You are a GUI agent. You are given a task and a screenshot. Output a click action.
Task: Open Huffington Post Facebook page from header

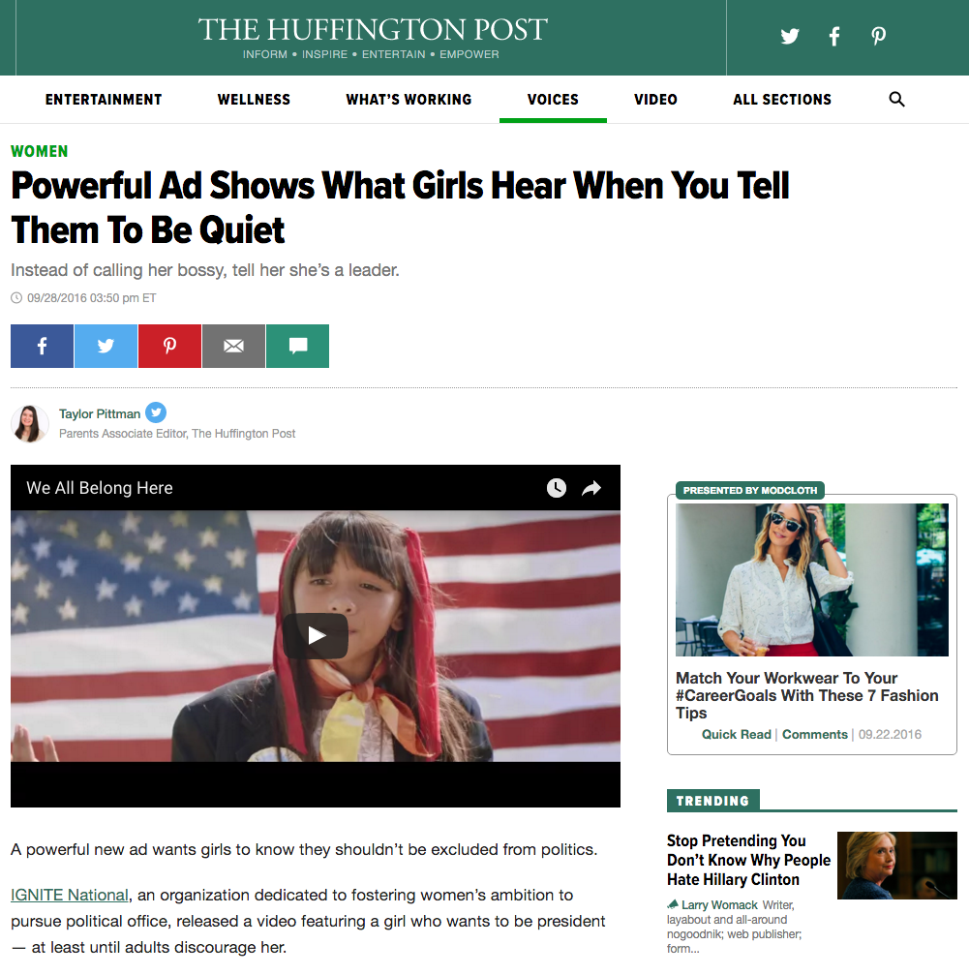coord(834,36)
